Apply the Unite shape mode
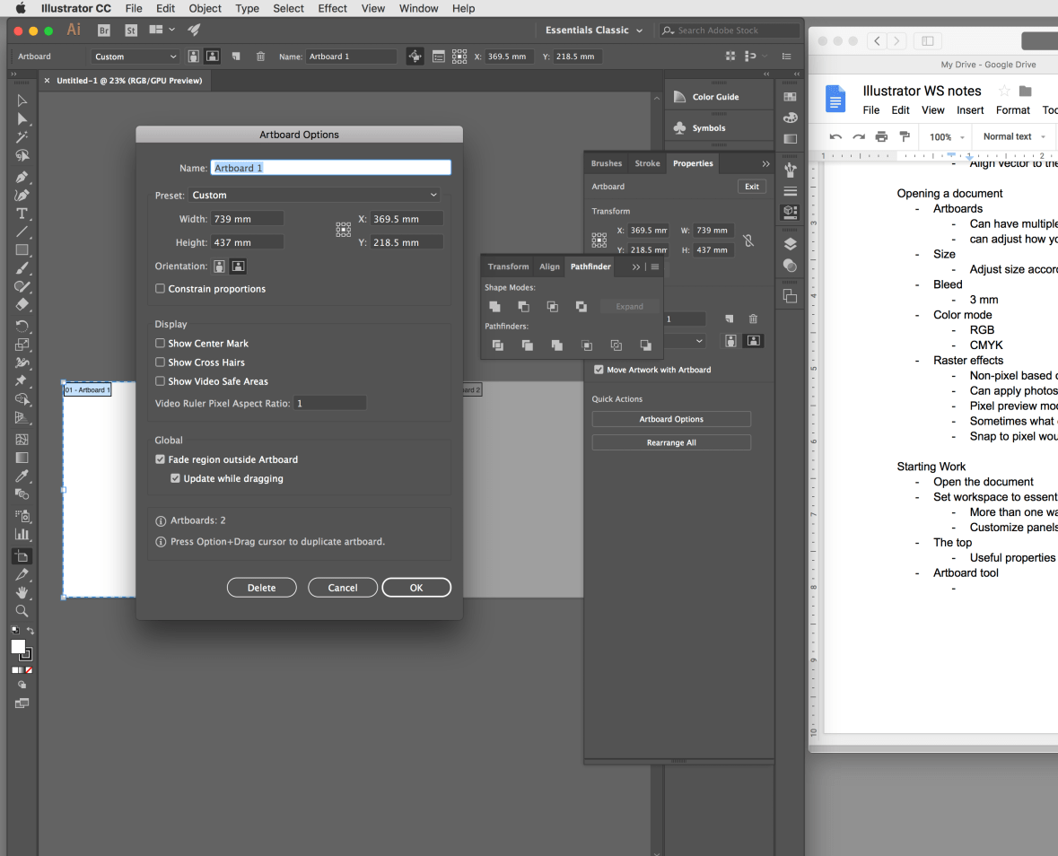The height and width of the screenshot is (856, 1058). [494, 306]
